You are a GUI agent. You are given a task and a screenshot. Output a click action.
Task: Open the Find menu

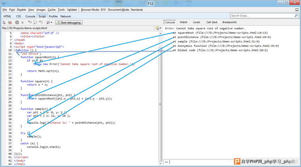(12, 10)
